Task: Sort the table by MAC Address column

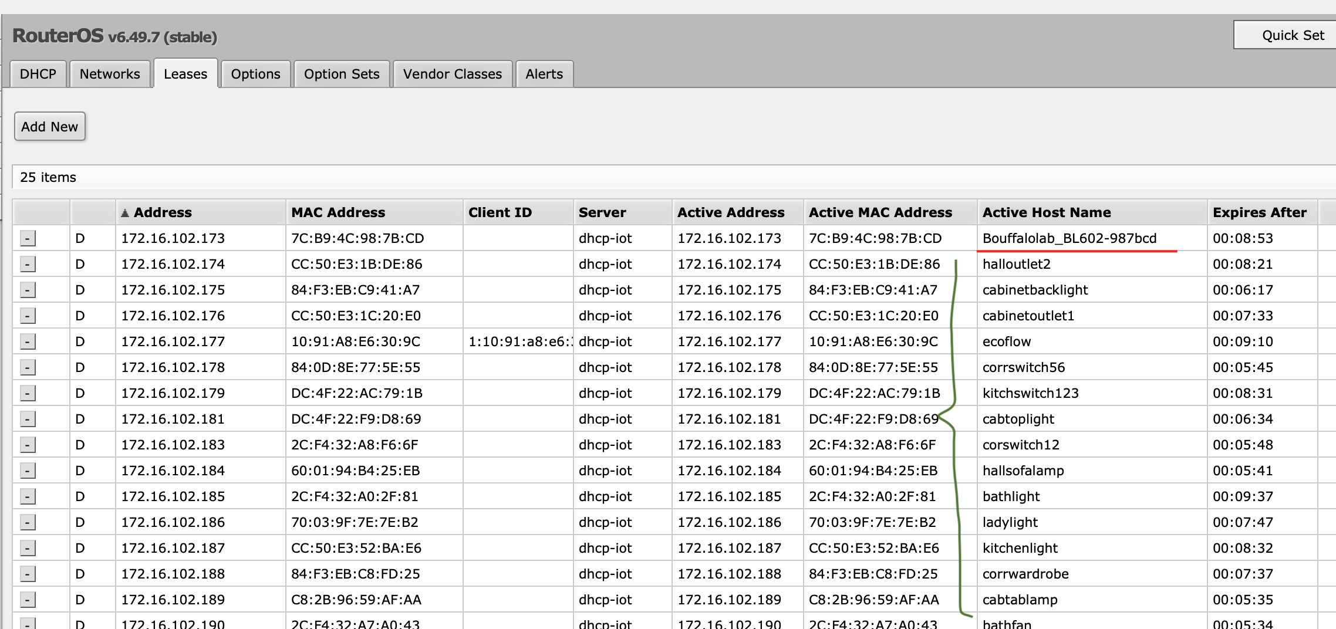Action: 338,212
